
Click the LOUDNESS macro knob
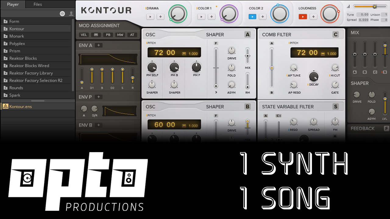330,14
